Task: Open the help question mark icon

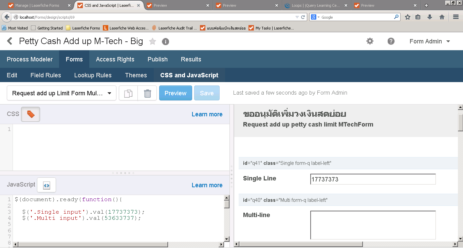Action: point(391,41)
